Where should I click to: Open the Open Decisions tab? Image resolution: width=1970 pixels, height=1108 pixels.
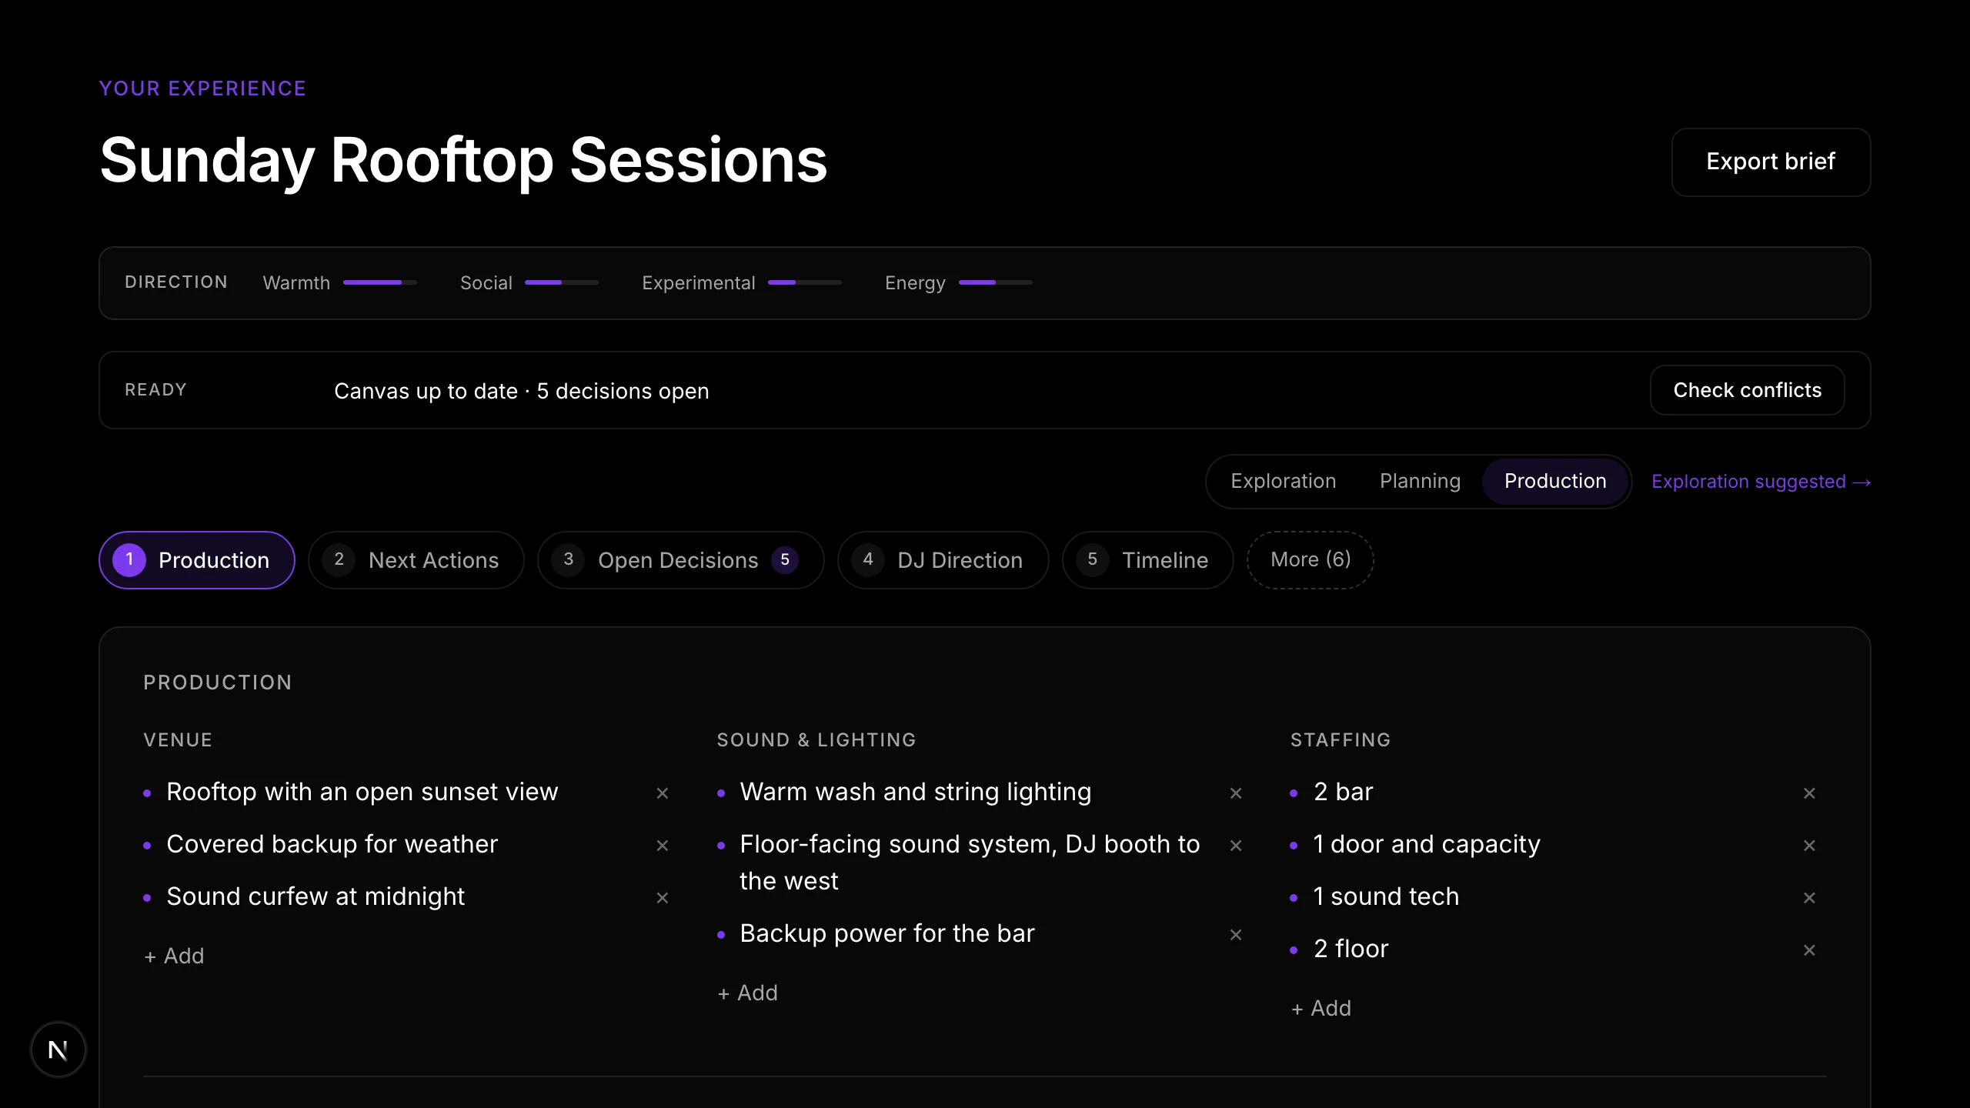point(680,559)
